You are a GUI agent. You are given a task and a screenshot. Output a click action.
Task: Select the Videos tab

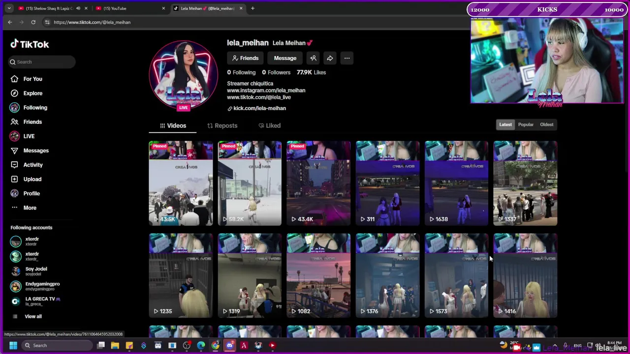click(173, 125)
